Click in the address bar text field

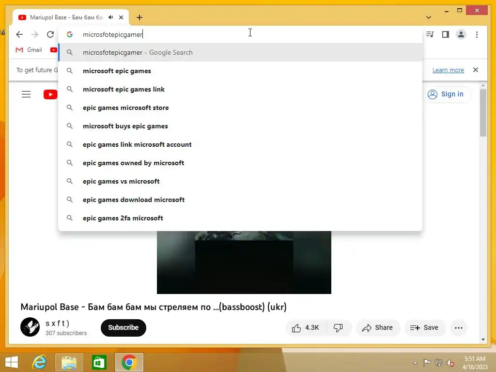click(240, 34)
